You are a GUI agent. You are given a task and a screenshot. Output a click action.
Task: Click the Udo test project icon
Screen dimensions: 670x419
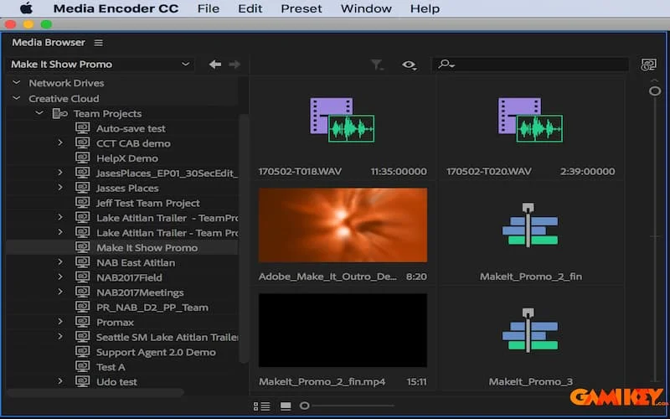(82, 381)
